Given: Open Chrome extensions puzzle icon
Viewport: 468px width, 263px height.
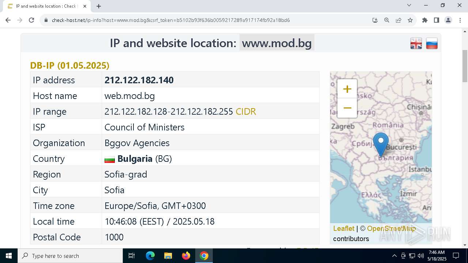Looking at the screenshot, I should click(x=425, y=20).
